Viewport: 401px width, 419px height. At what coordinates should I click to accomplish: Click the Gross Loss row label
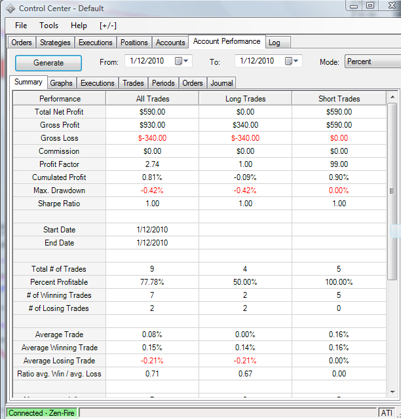coord(60,138)
